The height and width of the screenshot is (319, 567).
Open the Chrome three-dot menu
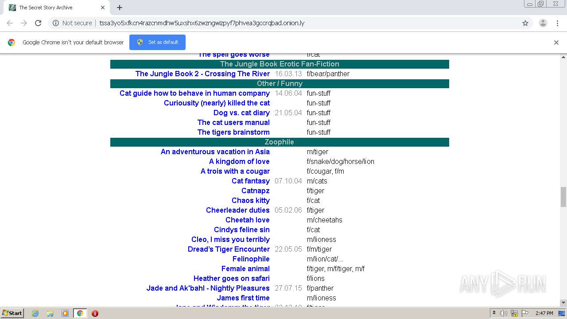pyautogui.click(x=557, y=23)
